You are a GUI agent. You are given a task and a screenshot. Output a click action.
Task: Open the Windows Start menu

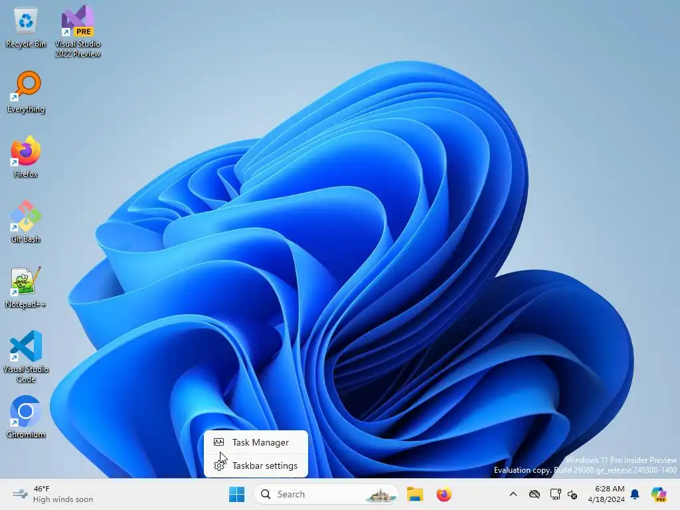237,494
